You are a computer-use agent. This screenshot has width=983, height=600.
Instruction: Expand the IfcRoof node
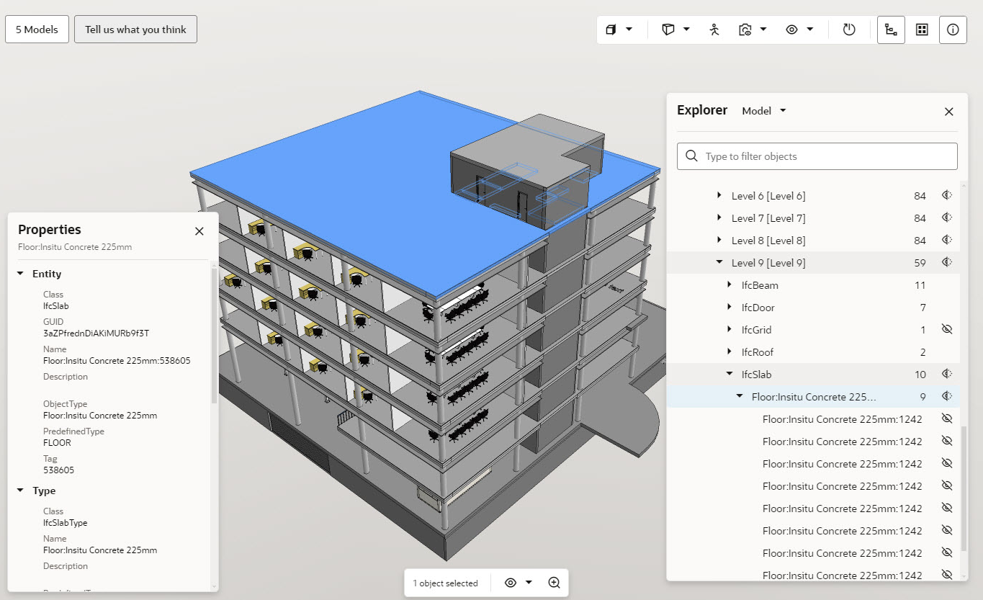pyautogui.click(x=730, y=352)
